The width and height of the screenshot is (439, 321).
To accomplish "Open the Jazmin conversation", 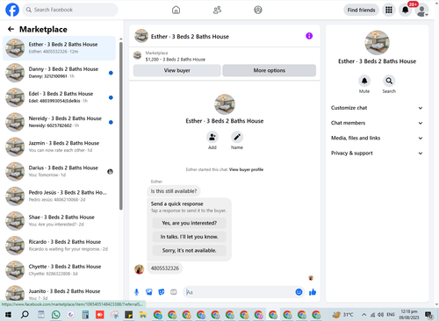I will [60, 146].
